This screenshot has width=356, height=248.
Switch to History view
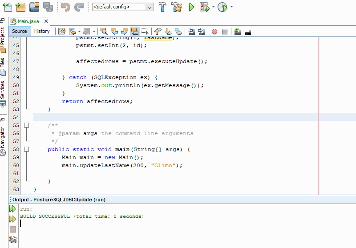click(x=42, y=31)
